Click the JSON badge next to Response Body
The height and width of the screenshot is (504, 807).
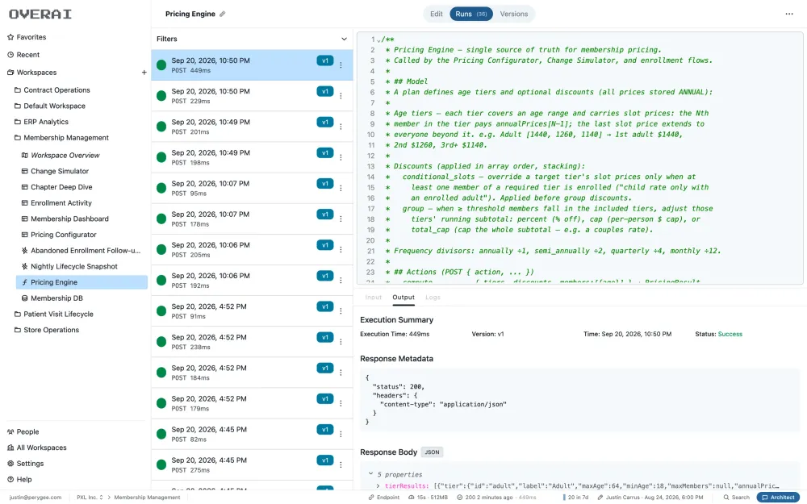click(432, 452)
